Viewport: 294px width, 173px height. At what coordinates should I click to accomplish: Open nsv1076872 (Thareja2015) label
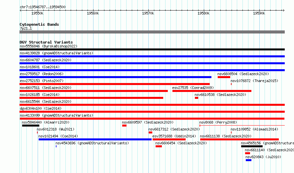[254, 81]
